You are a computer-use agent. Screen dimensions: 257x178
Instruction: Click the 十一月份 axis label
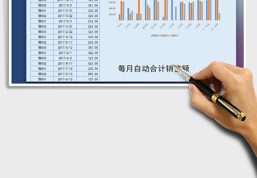click(206, 27)
